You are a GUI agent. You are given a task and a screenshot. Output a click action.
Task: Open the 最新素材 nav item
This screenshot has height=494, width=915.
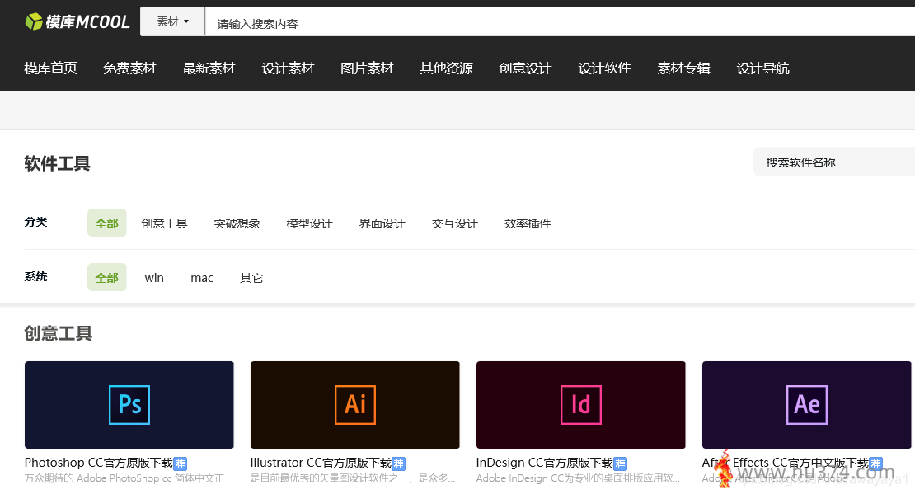[209, 68]
